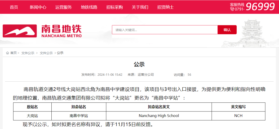The image size is (279, 129).
Task: Click the 拟命站名 table header
Action: (79, 107)
